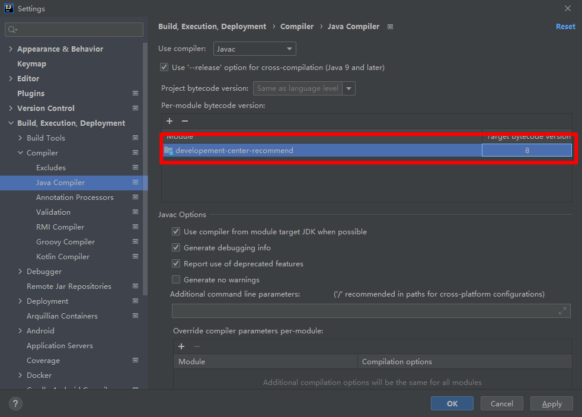Expand Appearance & Behavior section
The width and height of the screenshot is (582, 417).
tap(11, 49)
